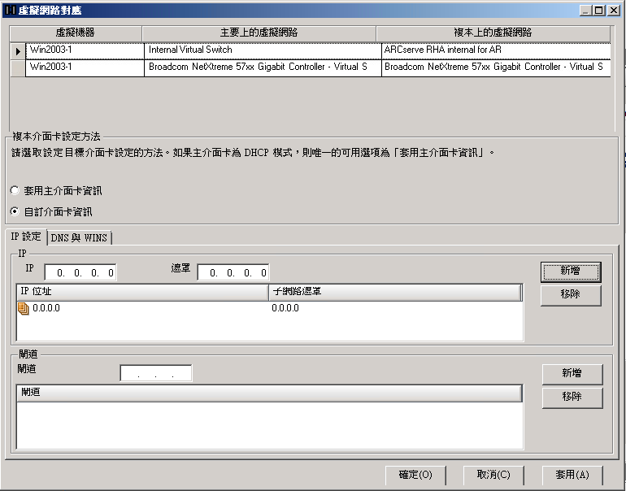This screenshot has height=491, width=626.
Task: Click 移除 button in the IP section
Action: [571, 295]
